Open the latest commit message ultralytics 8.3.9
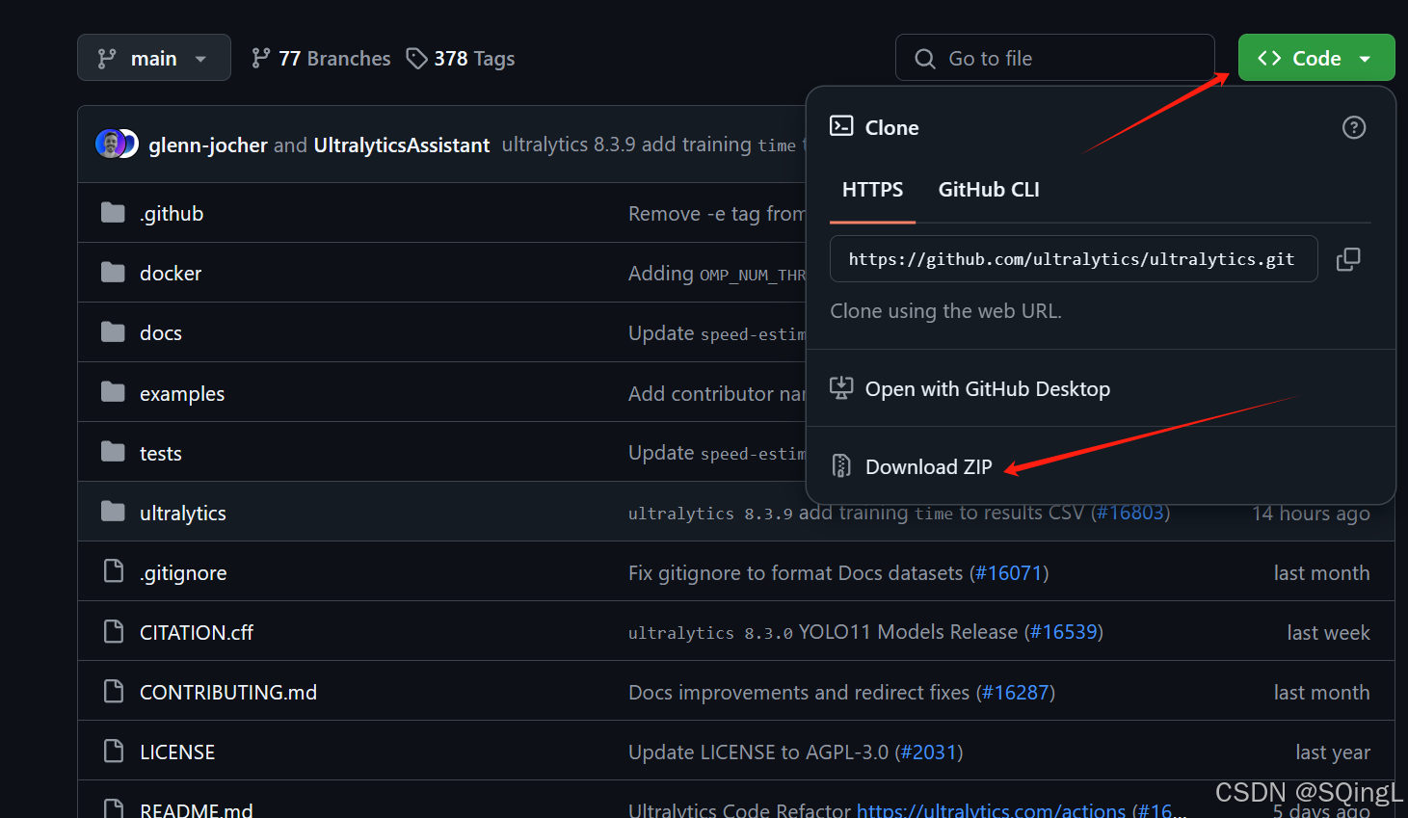The width and height of the screenshot is (1408, 818). click(652, 145)
